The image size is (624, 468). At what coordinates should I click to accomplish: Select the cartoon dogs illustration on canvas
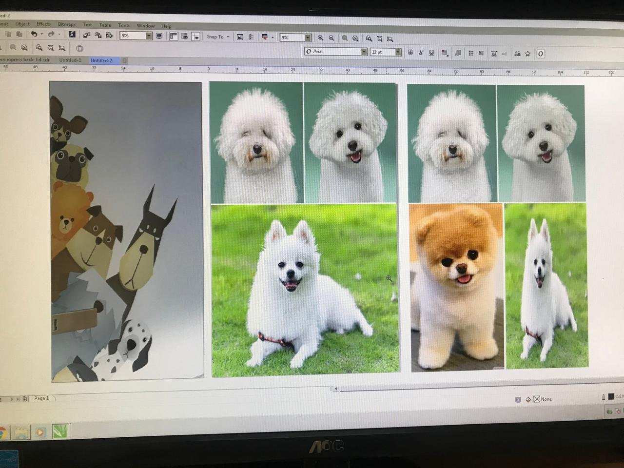[126, 232]
